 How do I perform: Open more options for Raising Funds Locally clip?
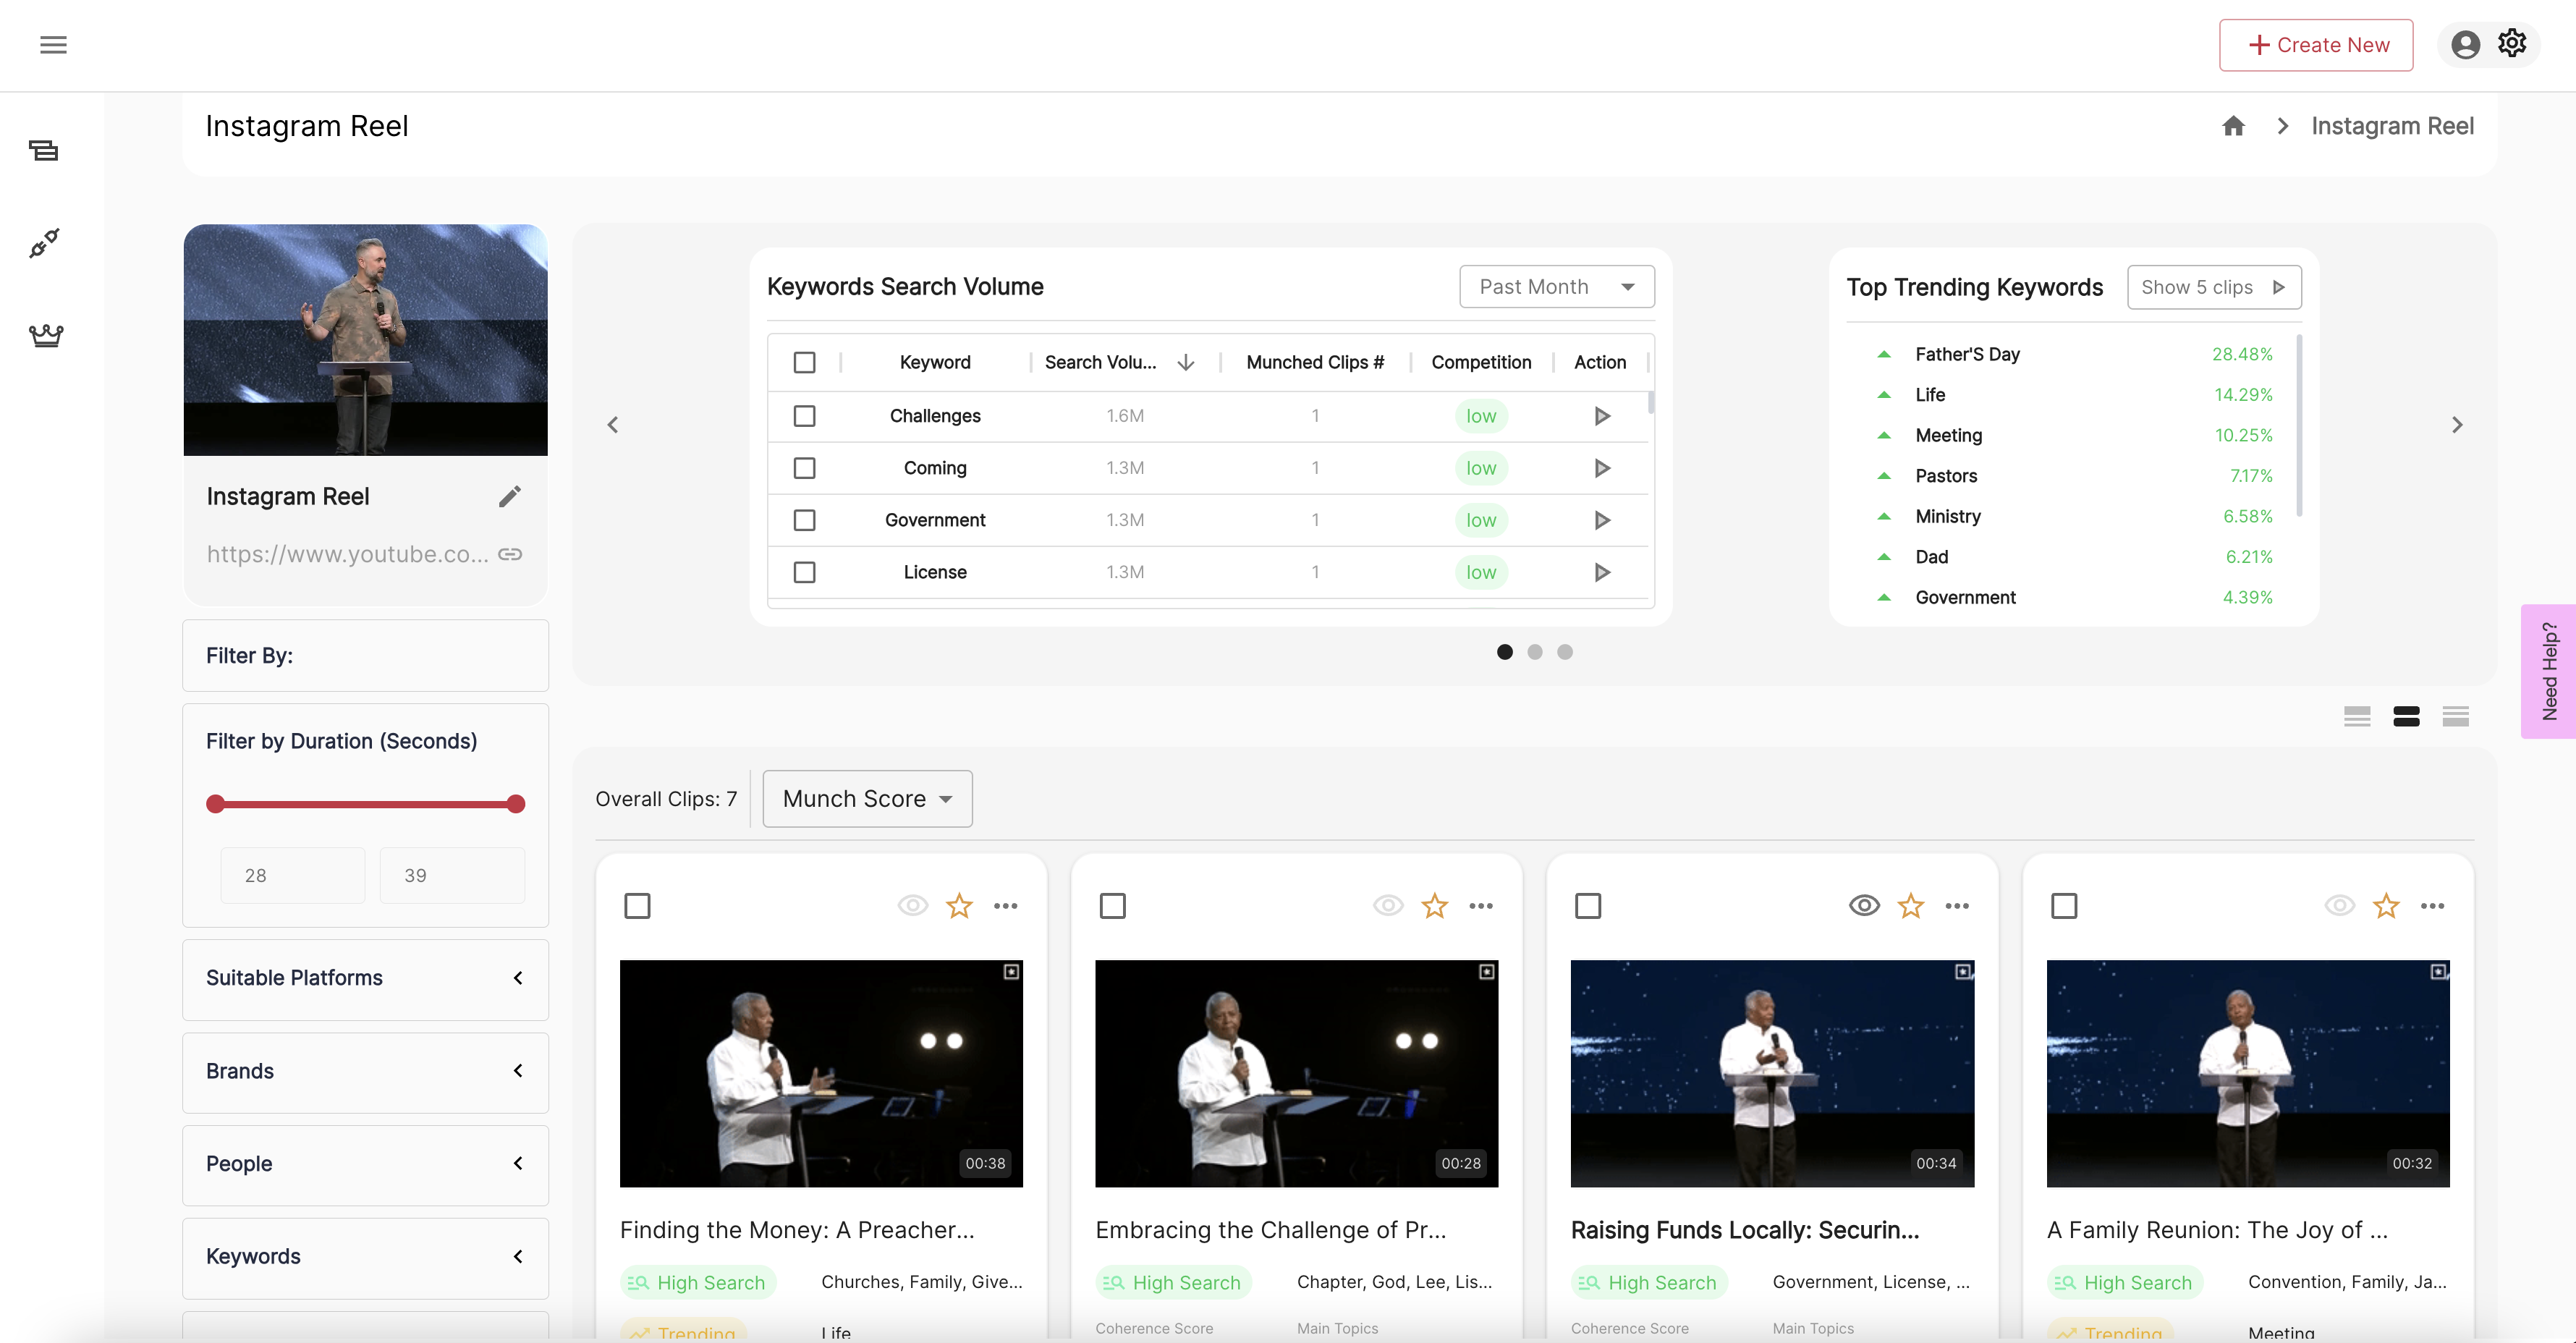pyautogui.click(x=1957, y=906)
